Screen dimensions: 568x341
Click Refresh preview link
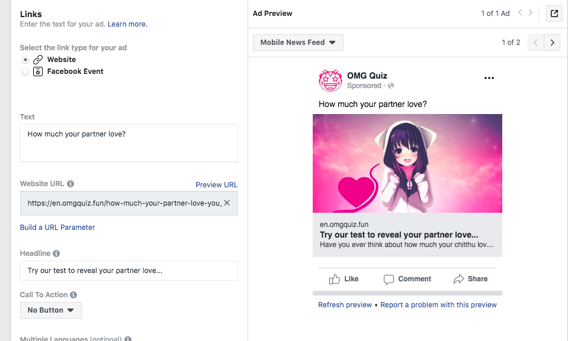point(345,305)
